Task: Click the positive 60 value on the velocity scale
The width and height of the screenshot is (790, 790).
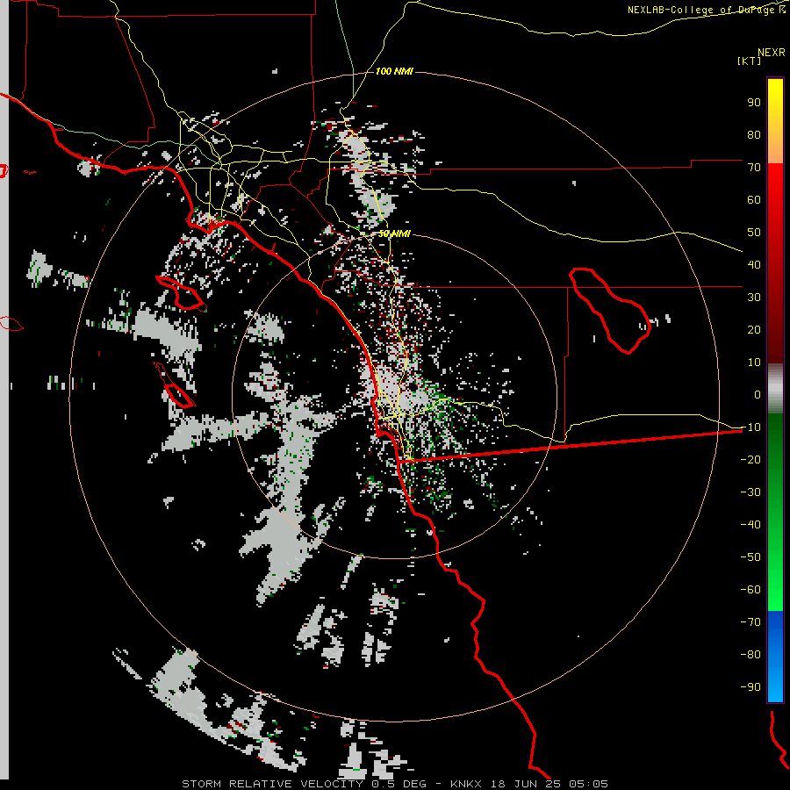Action: 754,199
